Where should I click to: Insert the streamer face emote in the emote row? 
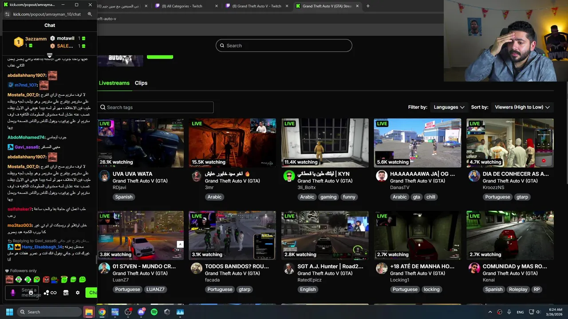[x=9, y=280]
